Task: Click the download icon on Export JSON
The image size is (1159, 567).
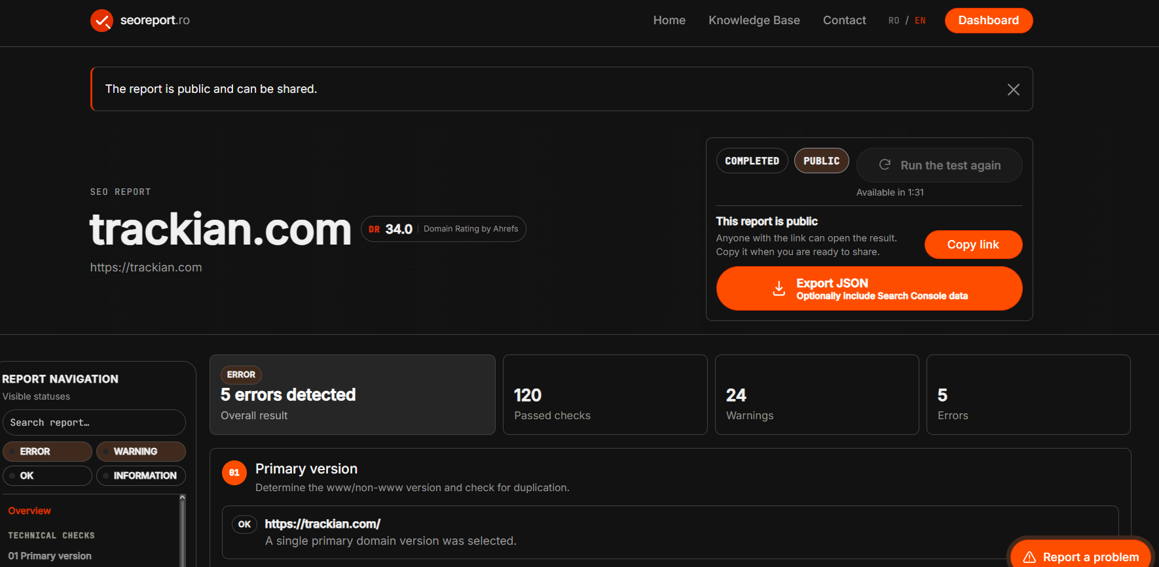Action: (x=779, y=288)
